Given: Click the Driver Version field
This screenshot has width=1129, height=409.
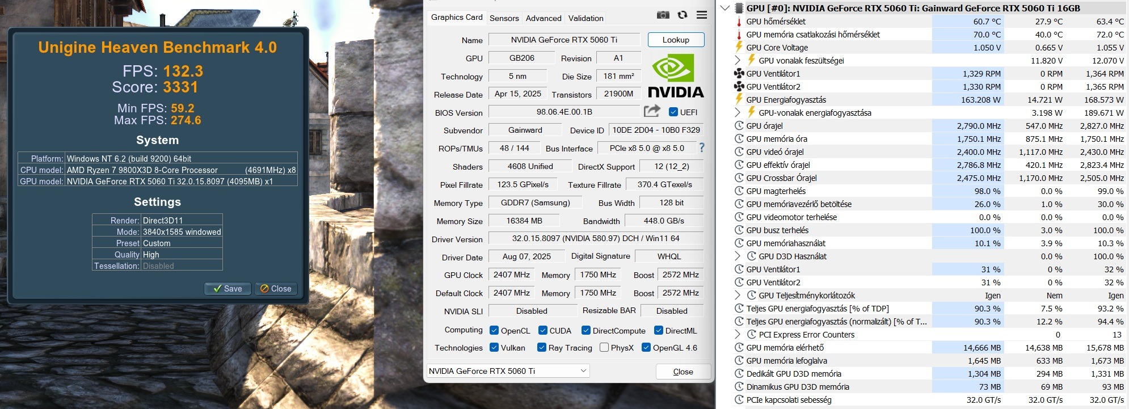Looking at the screenshot, I should coord(596,239).
